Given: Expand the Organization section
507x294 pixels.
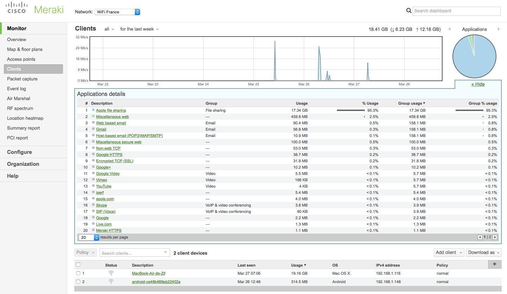Looking at the screenshot, I should click(x=23, y=164).
